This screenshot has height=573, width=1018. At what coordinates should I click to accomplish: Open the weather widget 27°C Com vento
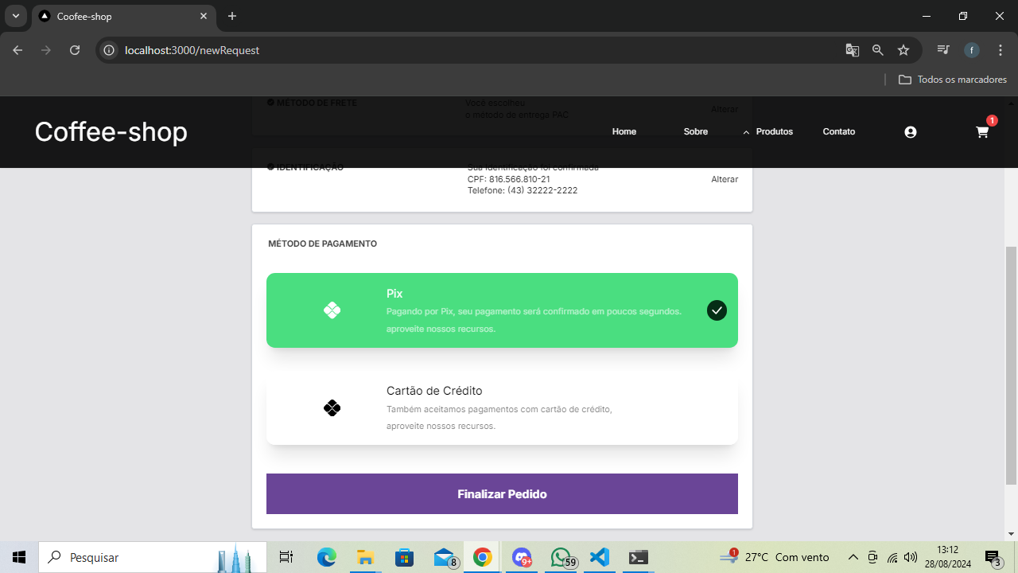pos(775,557)
